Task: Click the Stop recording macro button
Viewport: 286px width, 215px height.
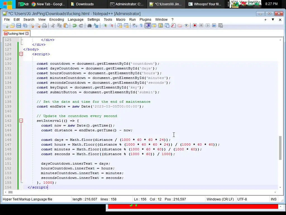Action: pyautogui.click(x=201, y=25)
